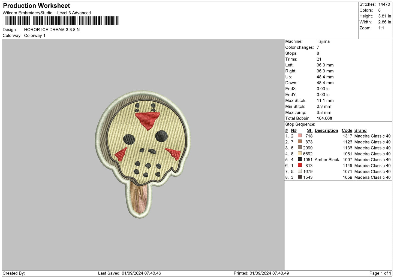
Task: Click the barcode under the worksheet title
Action: (61, 21)
